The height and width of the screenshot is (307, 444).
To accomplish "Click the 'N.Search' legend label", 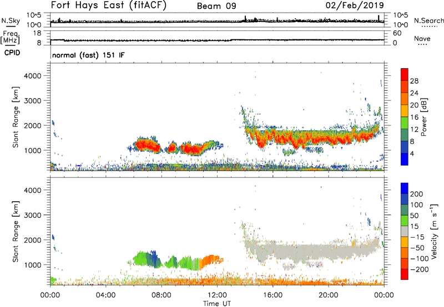I will click(x=428, y=21).
